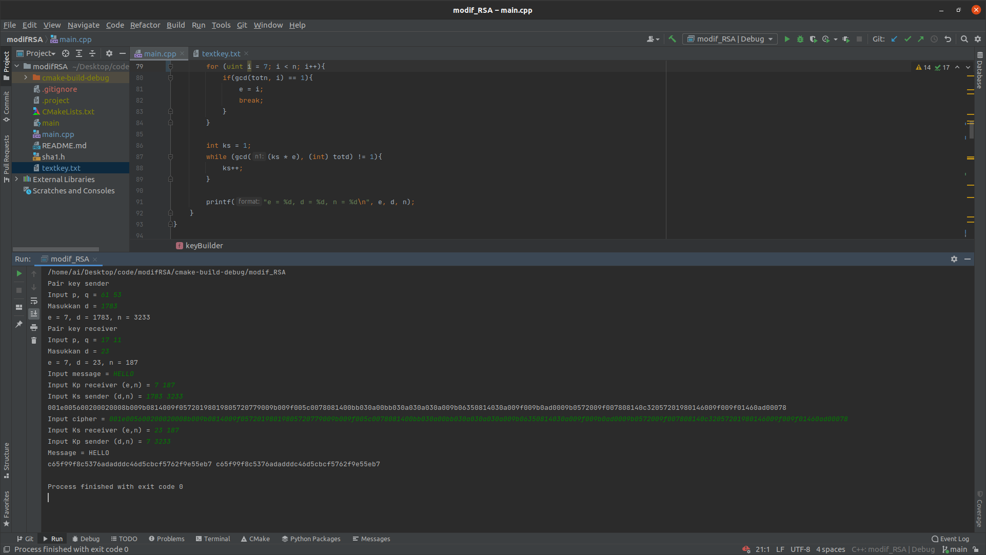This screenshot has height=555, width=986.
Task: Open the Terminal tool window button
Action: click(x=213, y=539)
